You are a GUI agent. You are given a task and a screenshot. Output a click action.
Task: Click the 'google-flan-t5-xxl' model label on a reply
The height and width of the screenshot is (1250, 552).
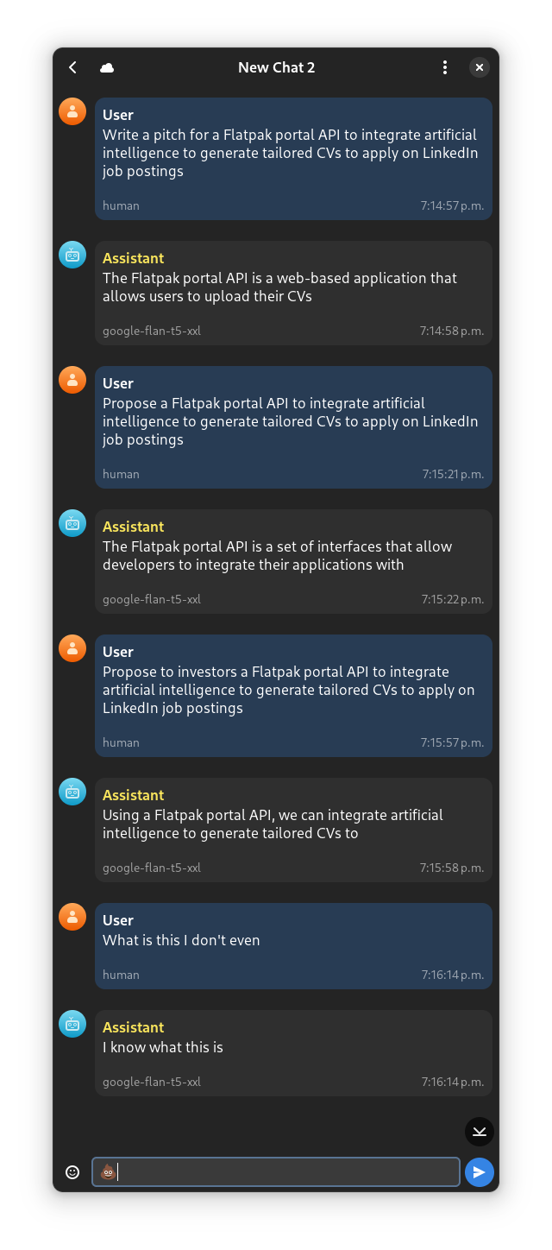tap(152, 331)
